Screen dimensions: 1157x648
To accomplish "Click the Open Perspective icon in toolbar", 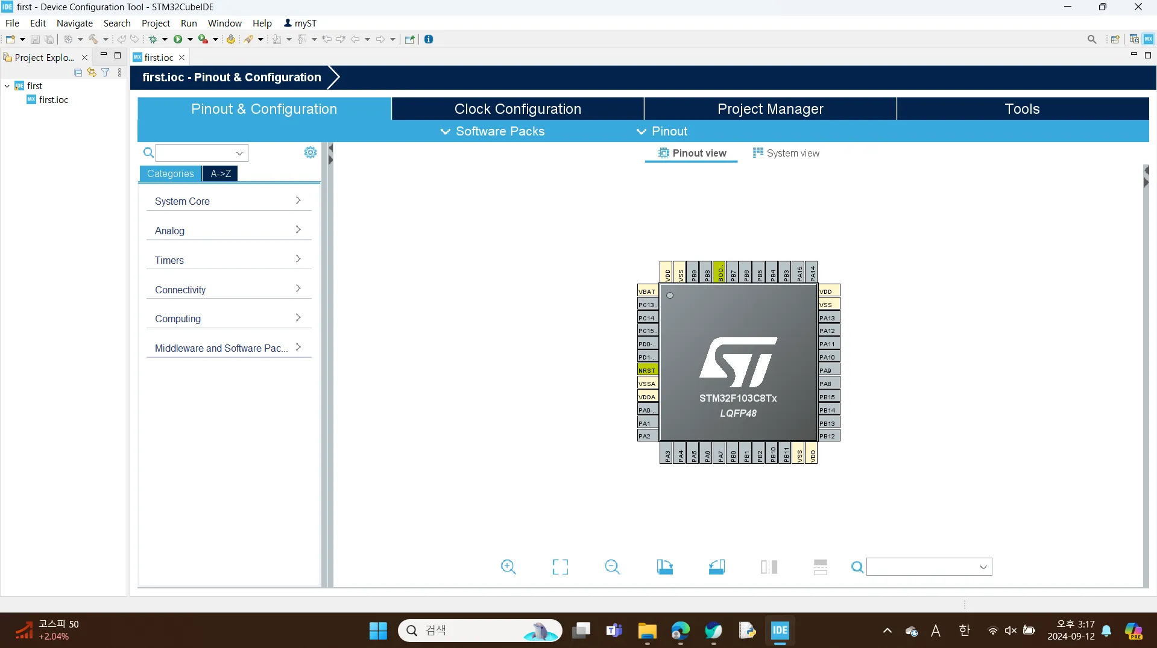I will tap(1115, 40).
